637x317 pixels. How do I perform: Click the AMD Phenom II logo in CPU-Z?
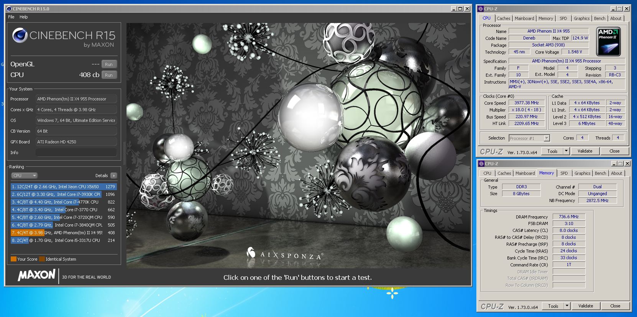pos(608,41)
